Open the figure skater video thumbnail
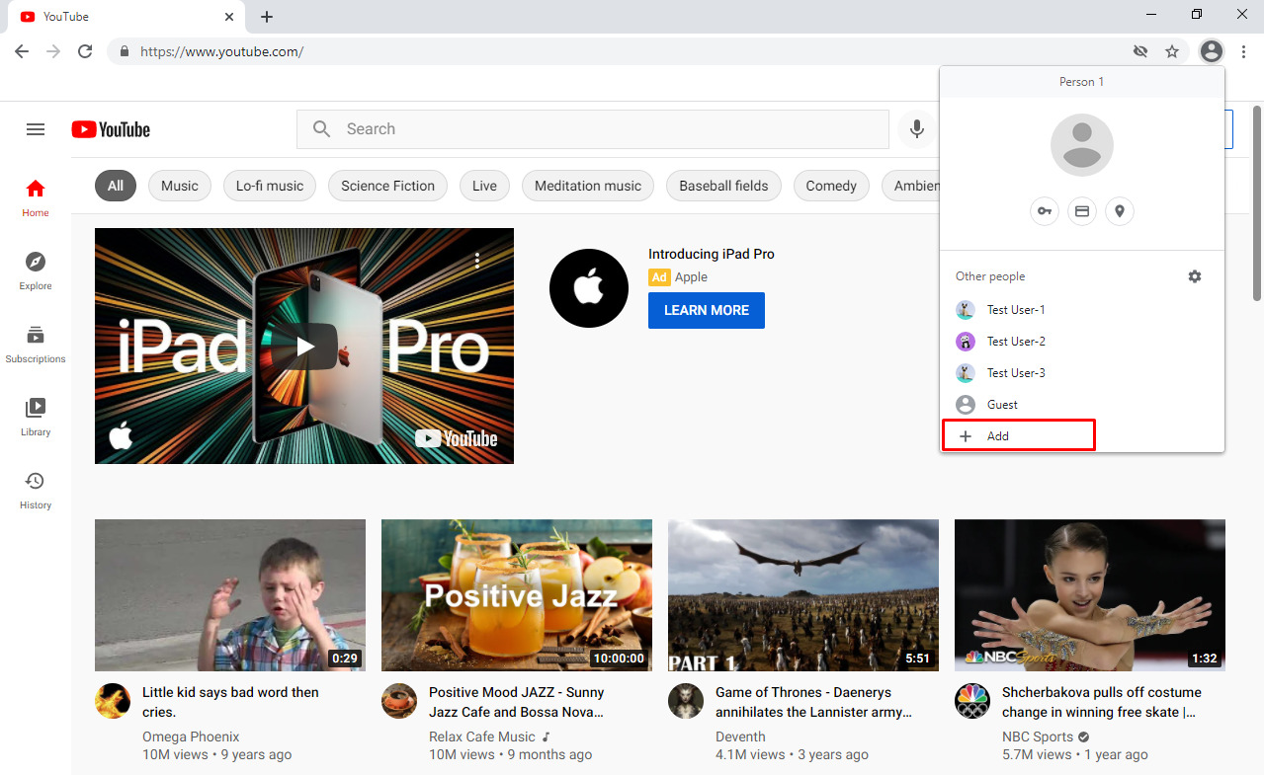 coord(1090,595)
